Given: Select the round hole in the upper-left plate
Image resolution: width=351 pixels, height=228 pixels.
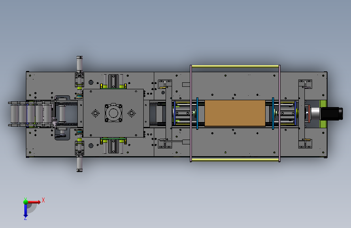Looking at the screenshot, I should (x=91, y=82).
